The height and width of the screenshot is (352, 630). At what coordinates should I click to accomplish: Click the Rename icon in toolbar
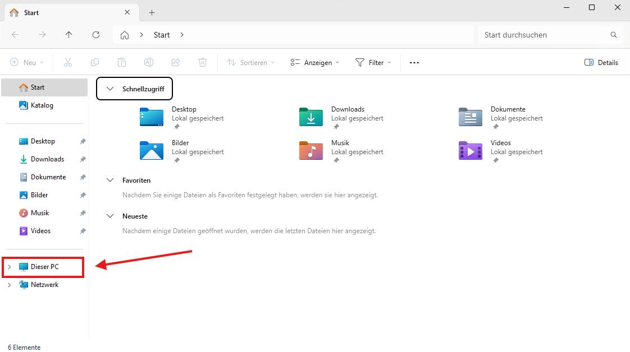click(149, 62)
